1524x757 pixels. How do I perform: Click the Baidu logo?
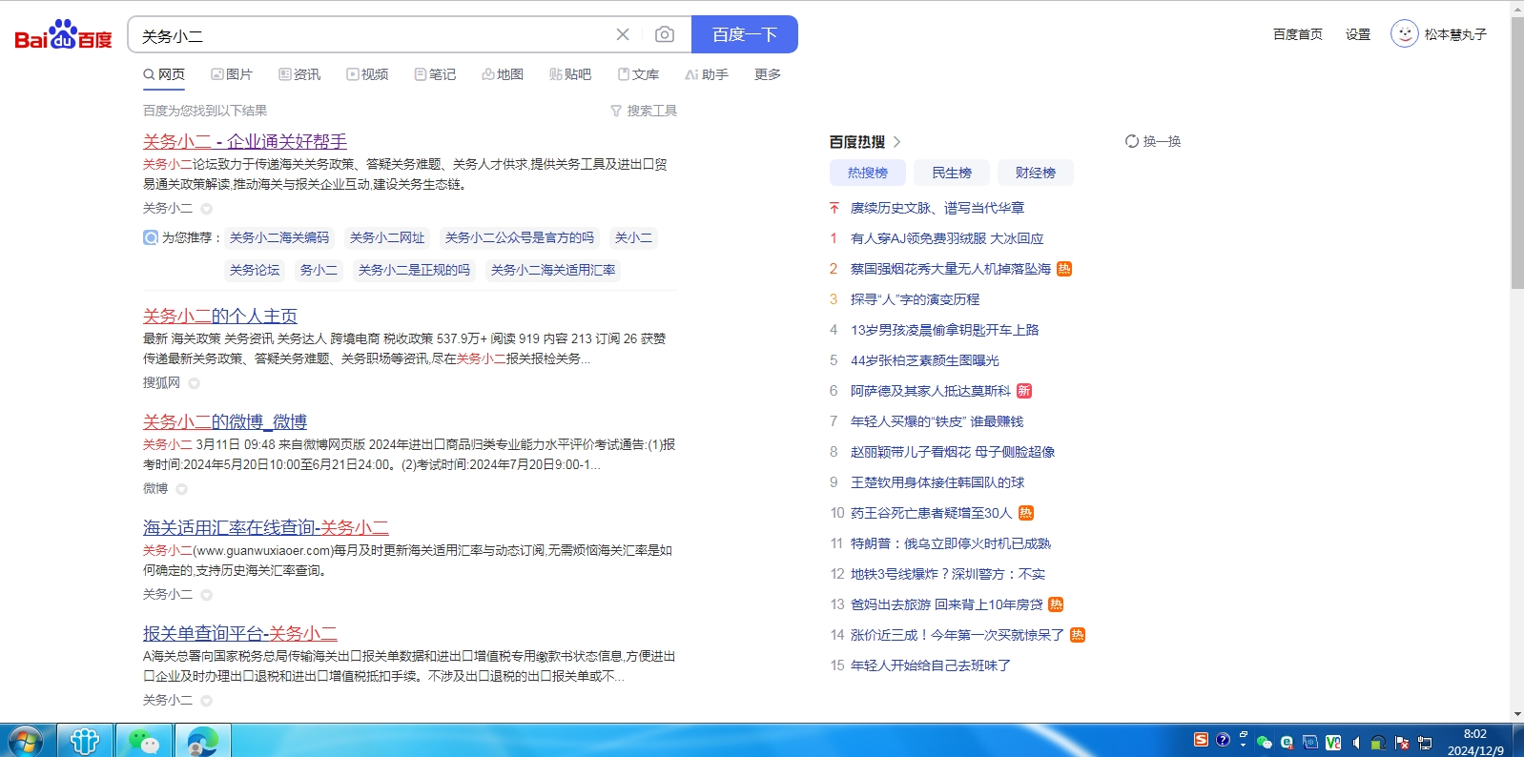tap(63, 35)
